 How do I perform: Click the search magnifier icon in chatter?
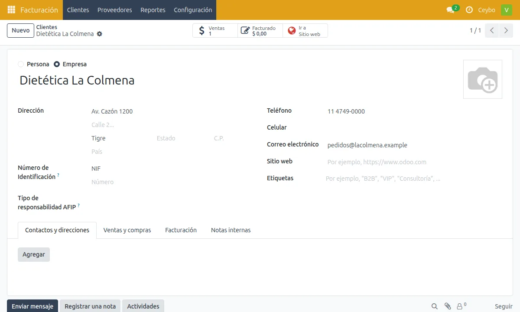pos(434,306)
